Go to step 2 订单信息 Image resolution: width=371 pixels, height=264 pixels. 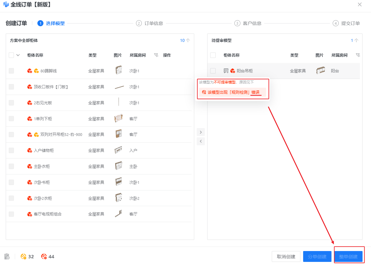[150, 23]
